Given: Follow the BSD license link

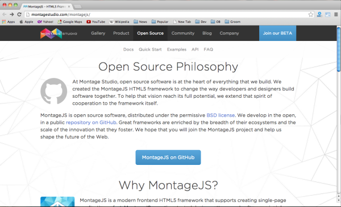Looking at the screenshot, I should click(x=221, y=115).
